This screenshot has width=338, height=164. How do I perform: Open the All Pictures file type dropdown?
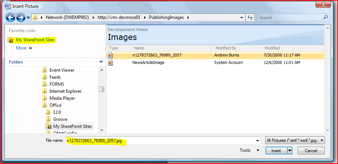[295, 140]
